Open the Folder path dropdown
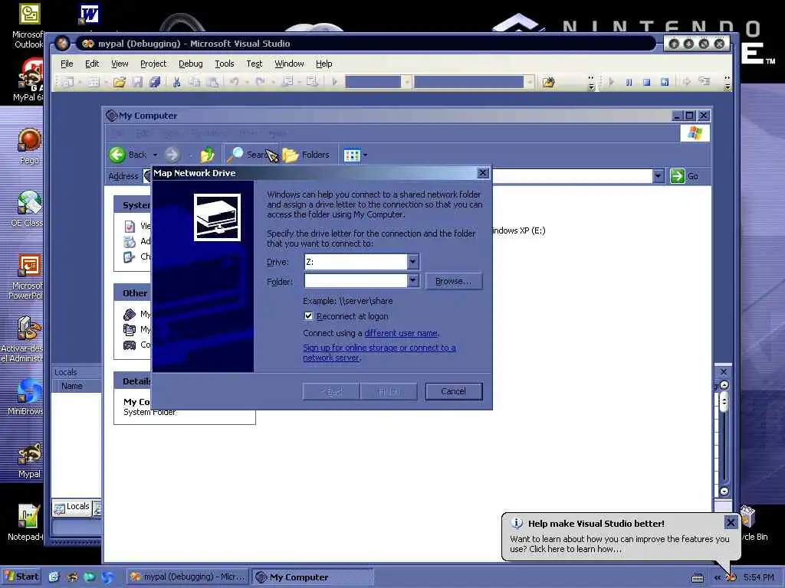Viewport: 785px width, 588px height. point(412,281)
